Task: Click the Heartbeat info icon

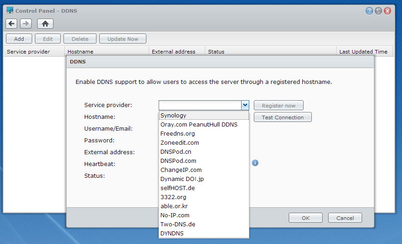Action: click(255, 163)
